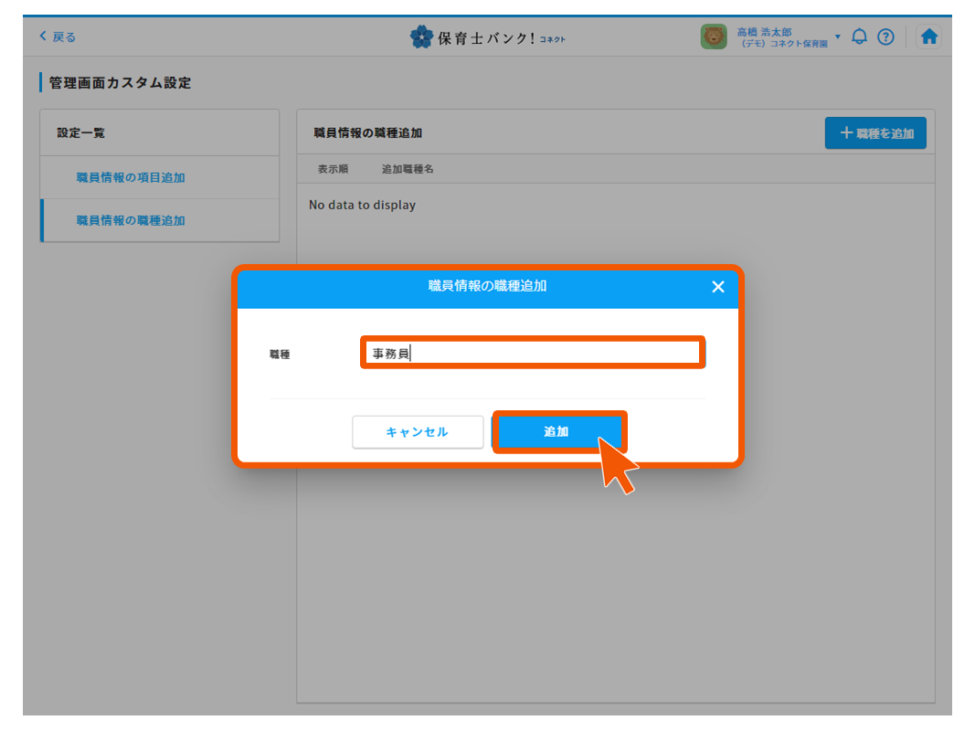Click the No data to display message
Viewport: 975px width, 731px height.
click(x=362, y=205)
